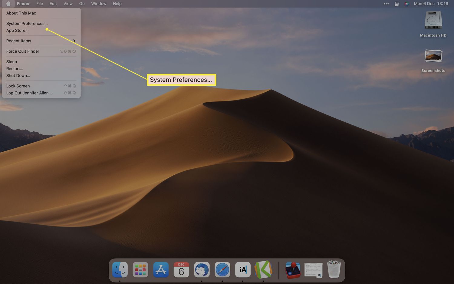
Task: Open Safari browser from the Dock
Action: 222,269
